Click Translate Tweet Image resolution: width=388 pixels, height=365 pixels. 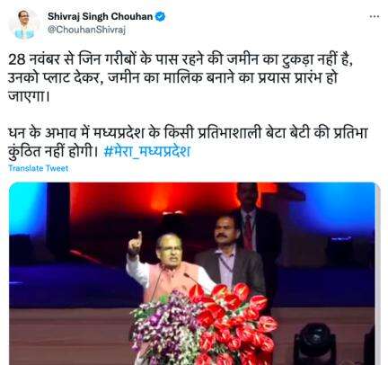[x=39, y=168]
